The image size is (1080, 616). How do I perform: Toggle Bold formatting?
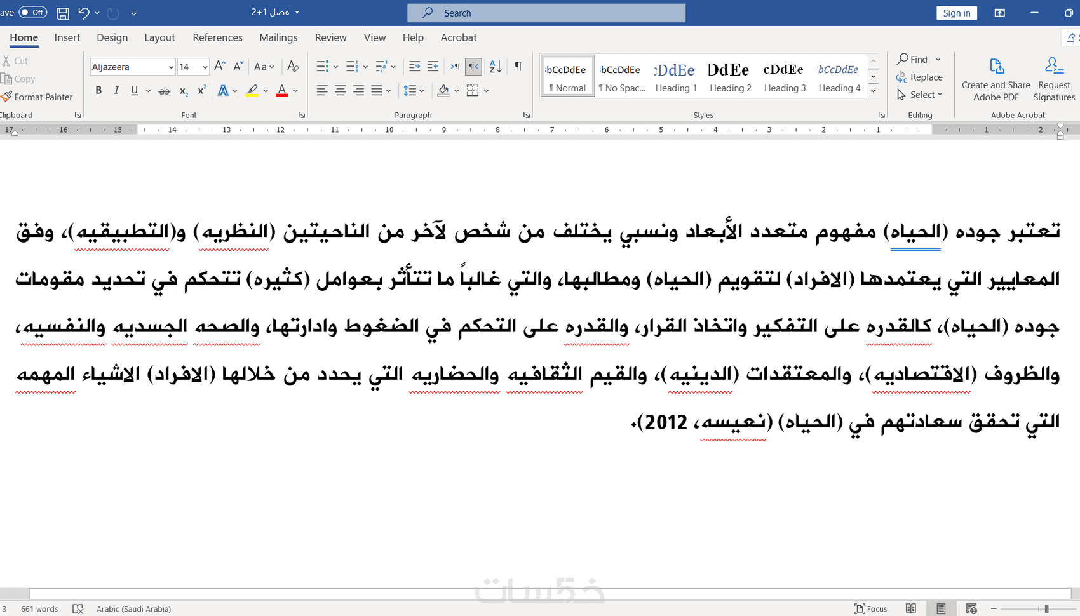click(98, 91)
